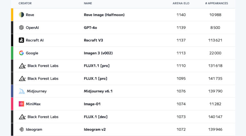Sort by the ARENA ELO column header

(181, 3)
